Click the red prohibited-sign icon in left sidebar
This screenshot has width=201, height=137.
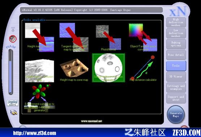tap(13, 39)
